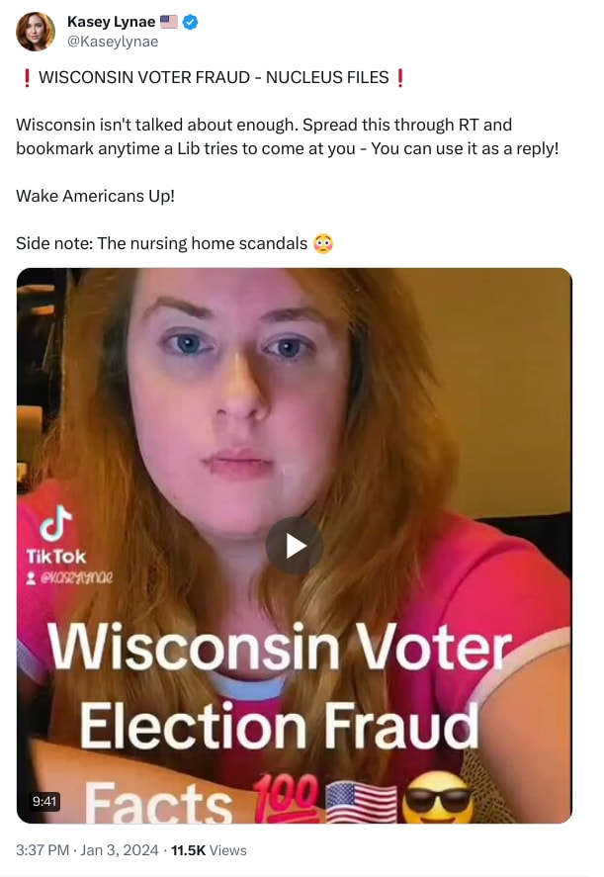Click the Jan 3, 2024 date

(120, 850)
